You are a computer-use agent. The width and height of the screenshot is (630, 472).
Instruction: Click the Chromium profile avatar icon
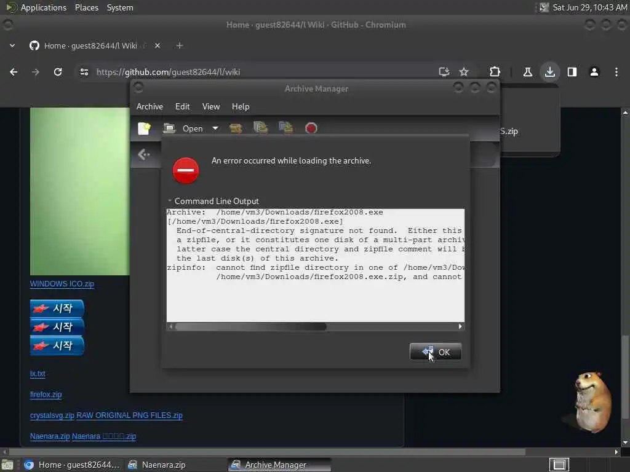tap(594, 73)
